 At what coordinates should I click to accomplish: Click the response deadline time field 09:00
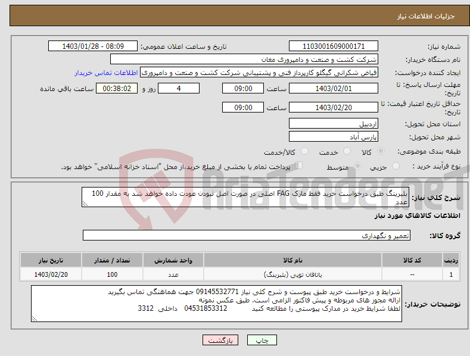243,88
